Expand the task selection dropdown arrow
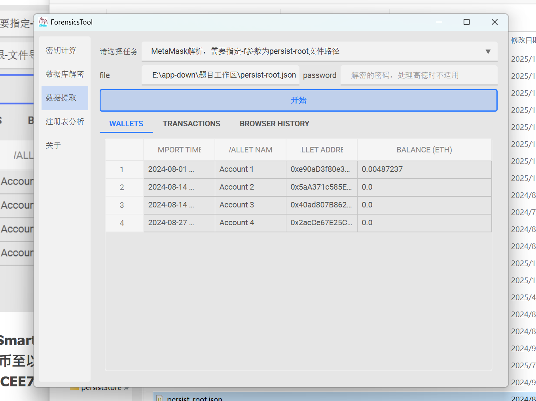This screenshot has width=536, height=401. (488, 51)
